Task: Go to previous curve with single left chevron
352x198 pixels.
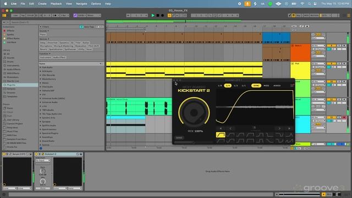Action: point(230,129)
